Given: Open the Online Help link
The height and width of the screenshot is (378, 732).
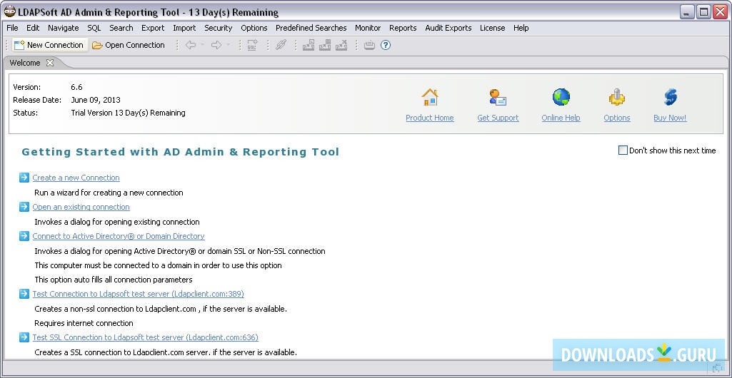Looking at the screenshot, I should (x=561, y=118).
